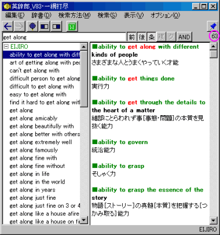Open the 検索(S) menu

click(107, 15)
